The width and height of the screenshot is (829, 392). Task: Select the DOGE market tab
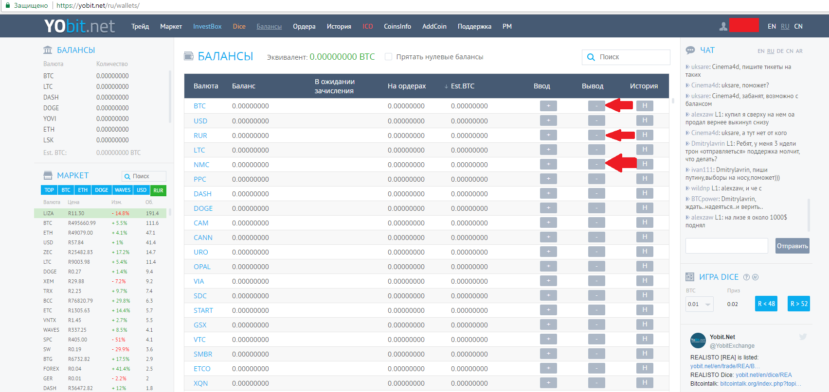click(x=102, y=190)
